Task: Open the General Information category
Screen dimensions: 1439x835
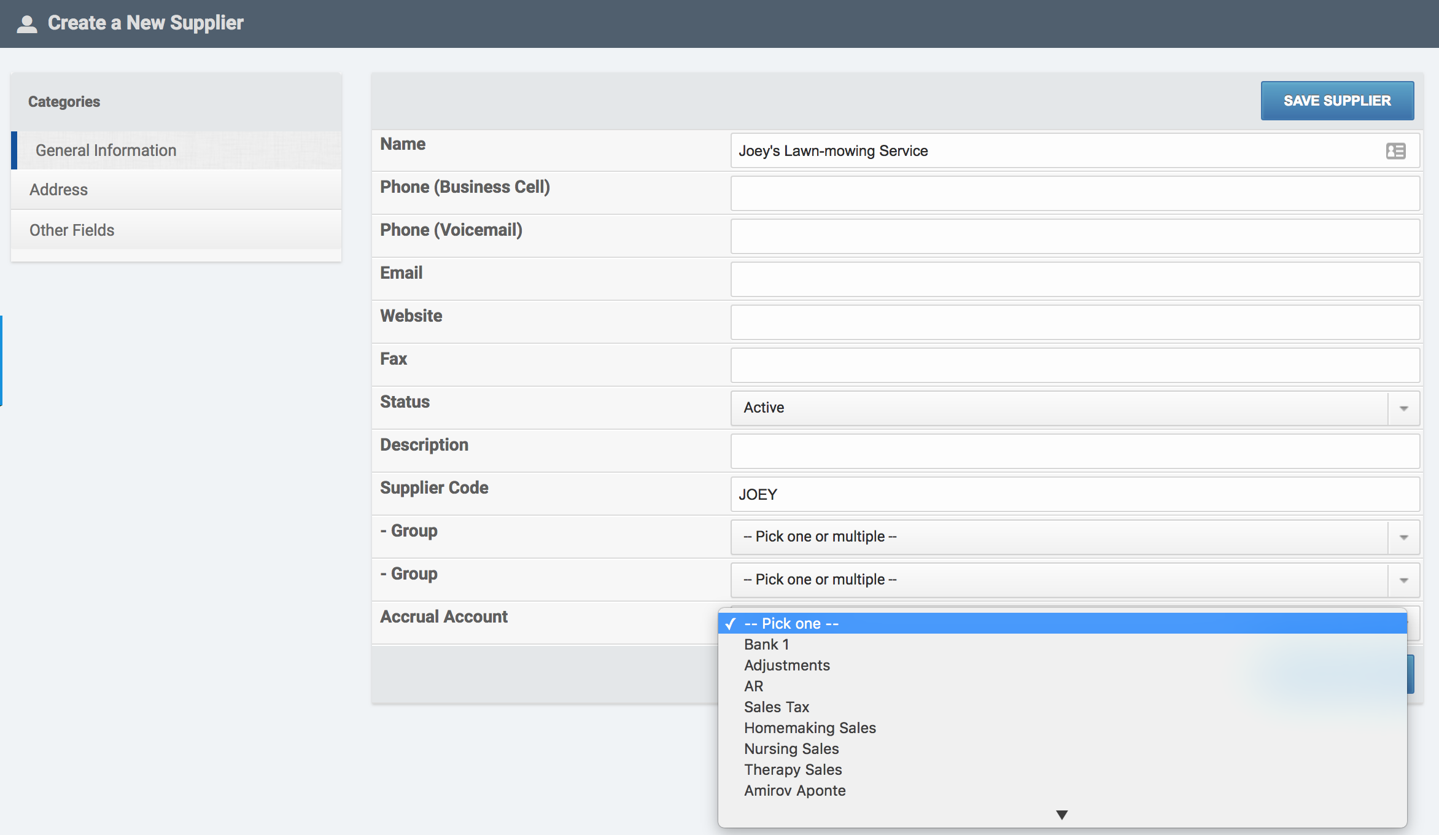Action: [176, 150]
